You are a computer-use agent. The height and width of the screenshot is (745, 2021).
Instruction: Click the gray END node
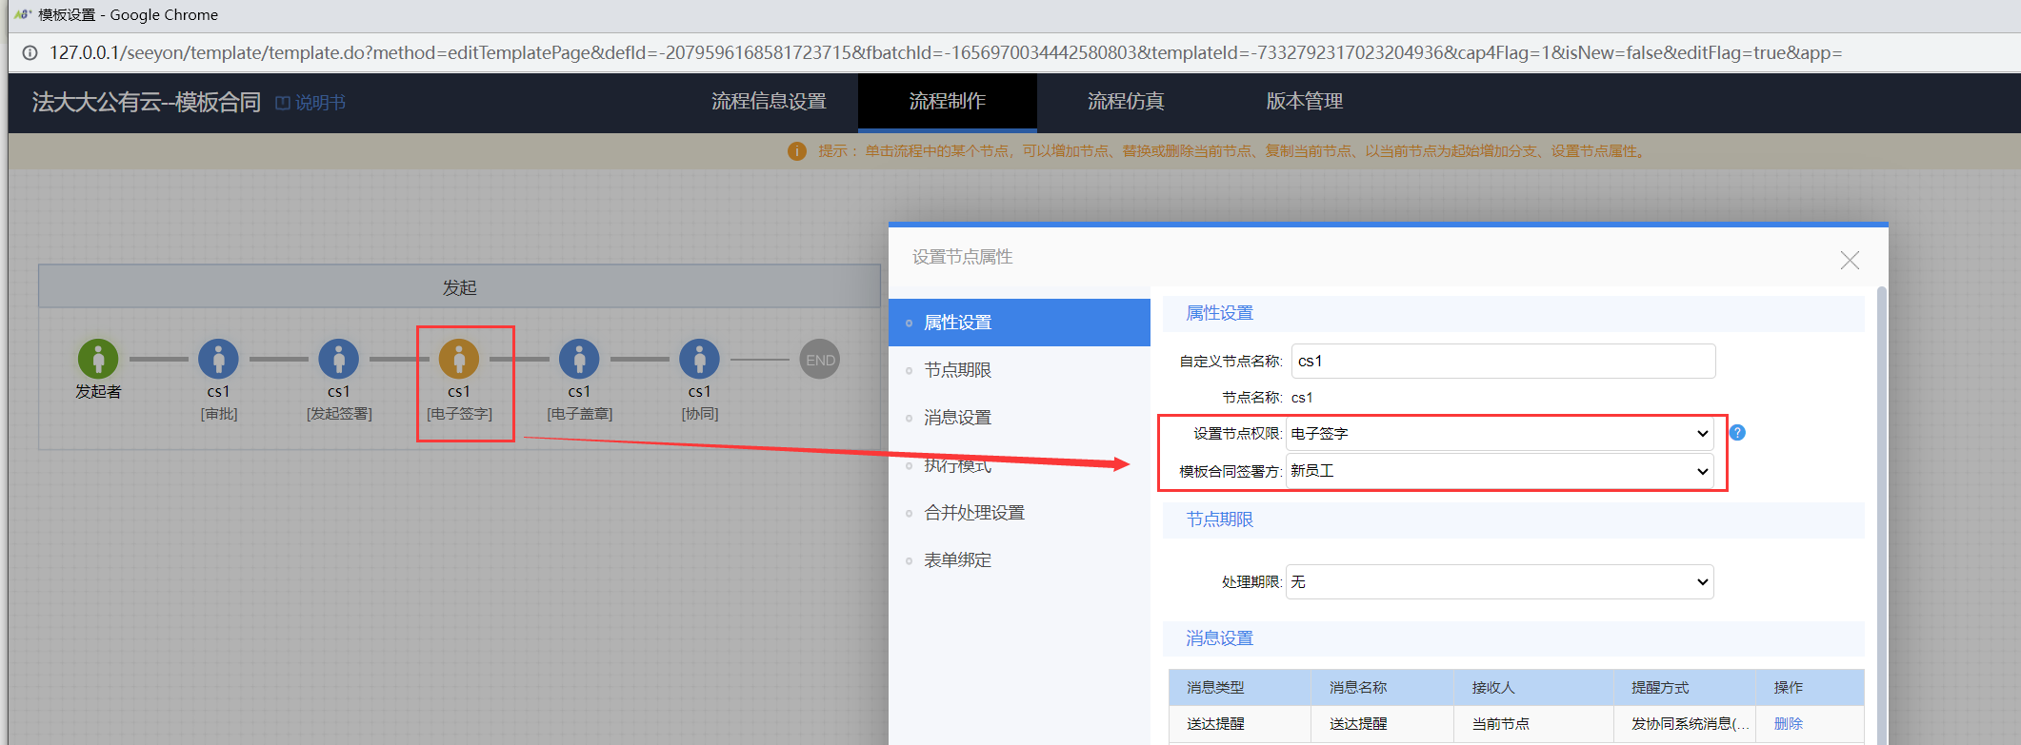click(x=819, y=360)
